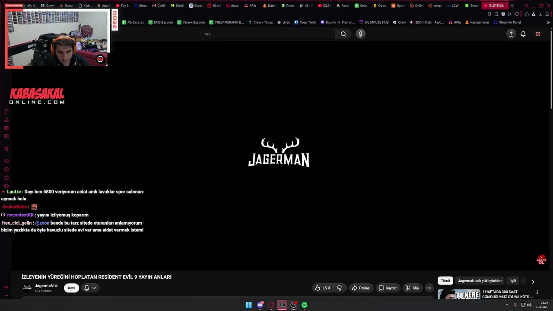Switch to the LCW browser tab

(453, 6)
